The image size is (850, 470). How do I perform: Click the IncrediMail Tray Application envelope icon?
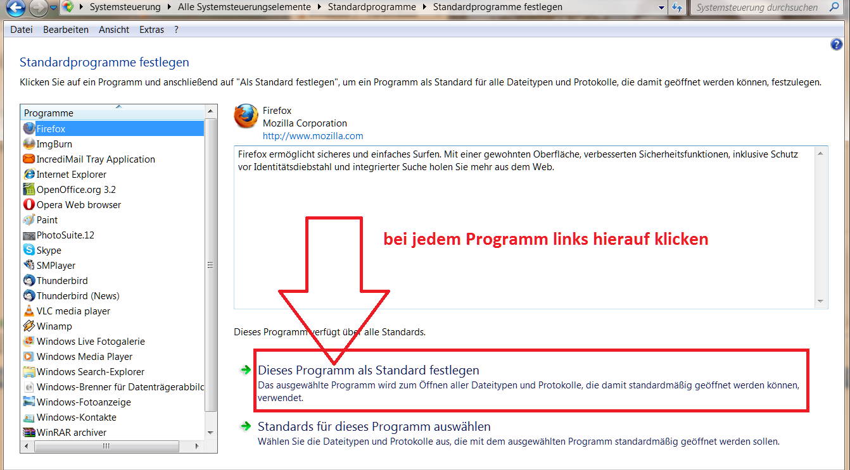tap(29, 159)
